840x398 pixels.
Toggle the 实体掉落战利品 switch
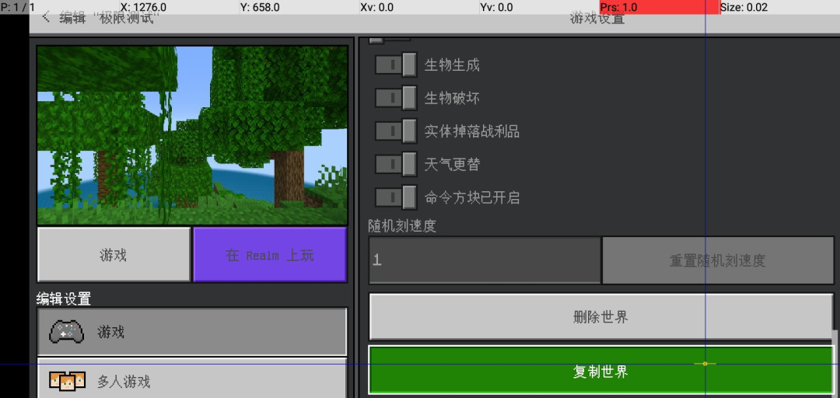[396, 131]
